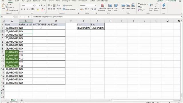Activate Format Painter
This screenshot has height=103, width=183.
pyautogui.click(x=12, y=10)
